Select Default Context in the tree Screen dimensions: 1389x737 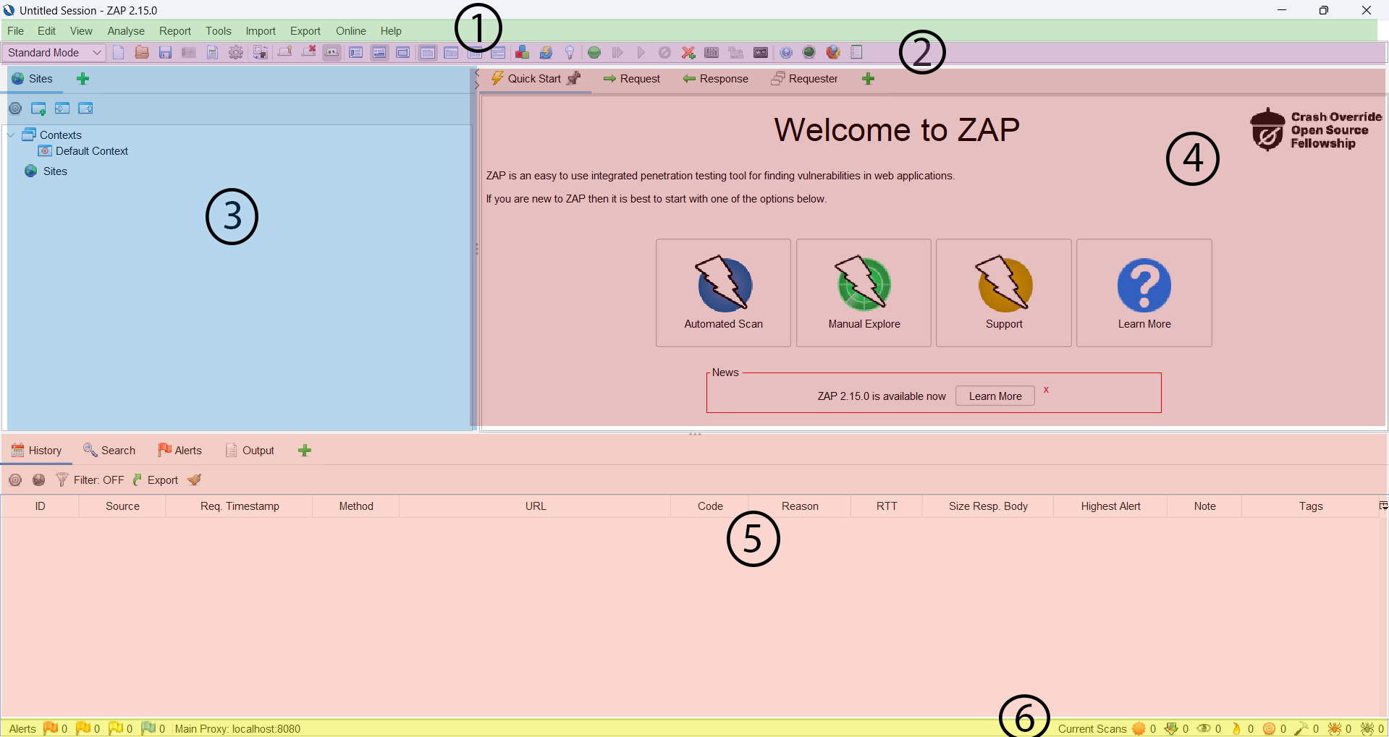83,151
